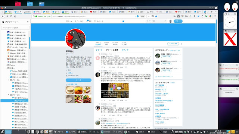
Task: Expand the Twitter bookmark folder
Action: click(x=6, y=65)
